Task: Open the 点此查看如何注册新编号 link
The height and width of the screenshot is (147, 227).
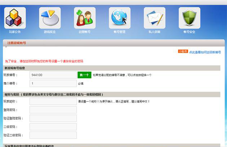Action: pyautogui.click(x=205, y=52)
